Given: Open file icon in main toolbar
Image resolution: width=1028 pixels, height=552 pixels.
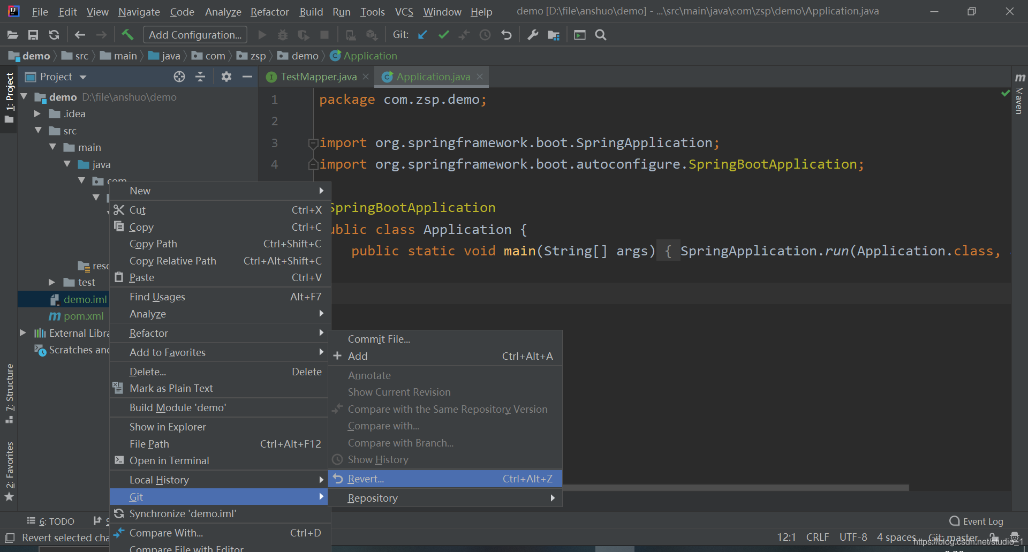Looking at the screenshot, I should (x=13, y=35).
